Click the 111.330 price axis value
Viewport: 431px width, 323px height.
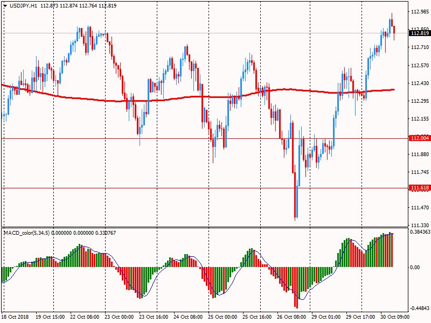[x=420, y=225]
